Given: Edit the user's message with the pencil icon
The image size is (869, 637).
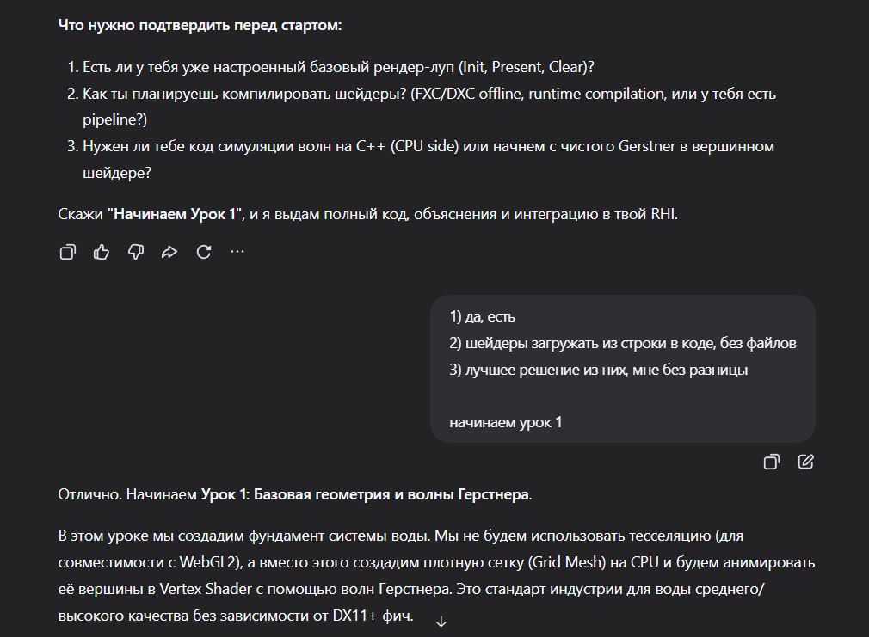Looking at the screenshot, I should coord(806,462).
